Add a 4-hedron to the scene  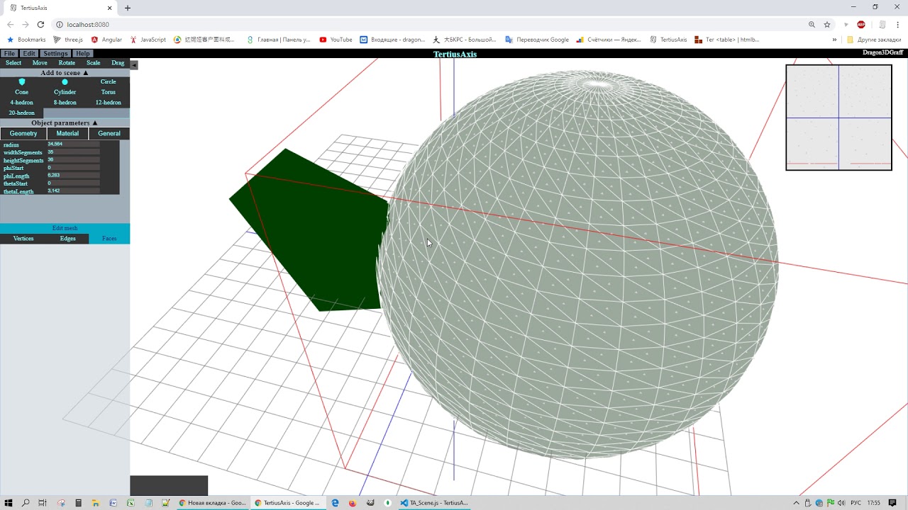pyautogui.click(x=22, y=103)
